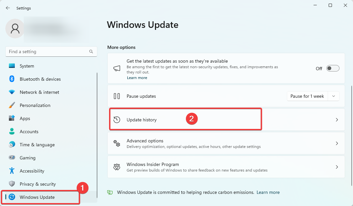
Task: Click Learn more under latest updates
Action: coord(137,78)
